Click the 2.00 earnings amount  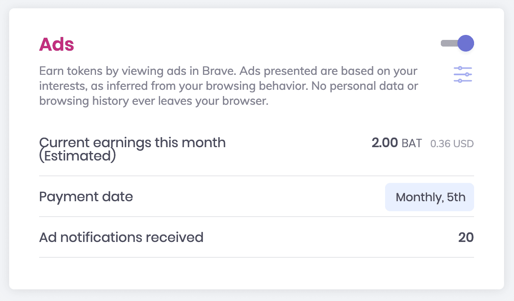385,143
